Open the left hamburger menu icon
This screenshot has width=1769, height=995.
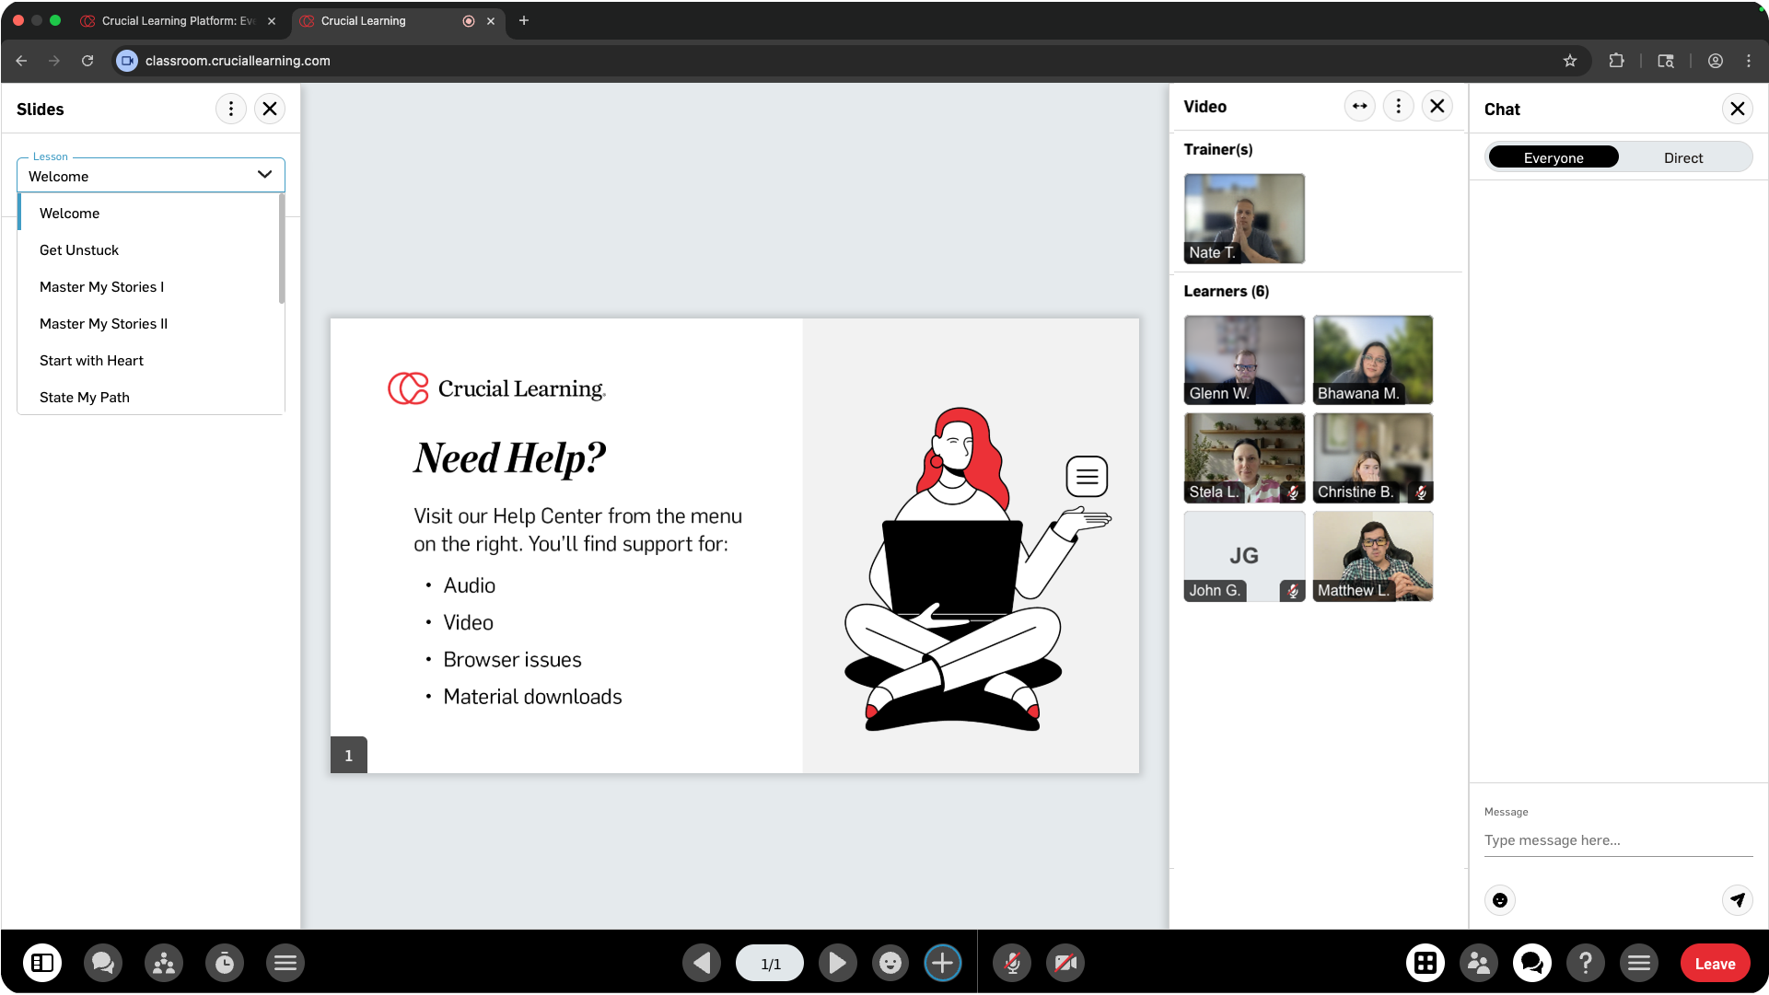pyautogui.click(x=285, y=963)
